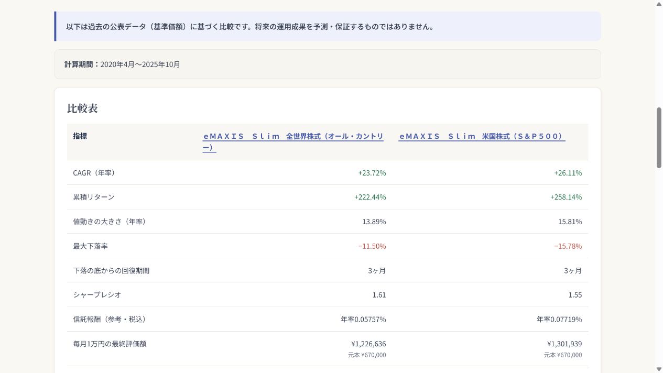
Task: Open the eMAXIS Slim 米国株式 (S&P500) link
Action: coord(482,136)
